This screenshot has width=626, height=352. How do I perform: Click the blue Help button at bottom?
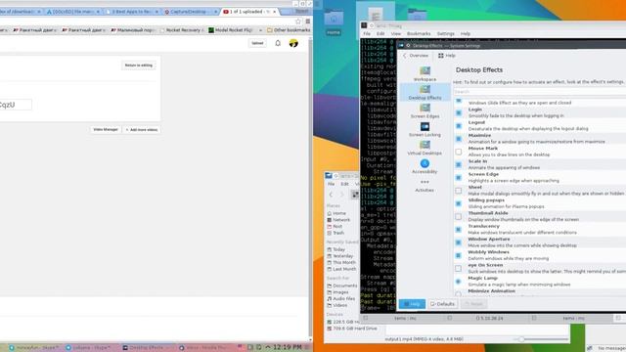tap(412, 304)
